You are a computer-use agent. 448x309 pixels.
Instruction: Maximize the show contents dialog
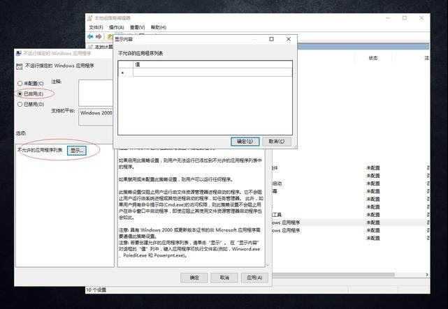[271, 39]
